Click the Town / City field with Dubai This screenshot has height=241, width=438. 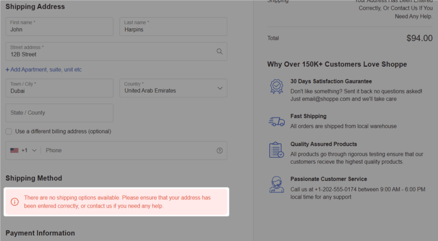point(59,88)
